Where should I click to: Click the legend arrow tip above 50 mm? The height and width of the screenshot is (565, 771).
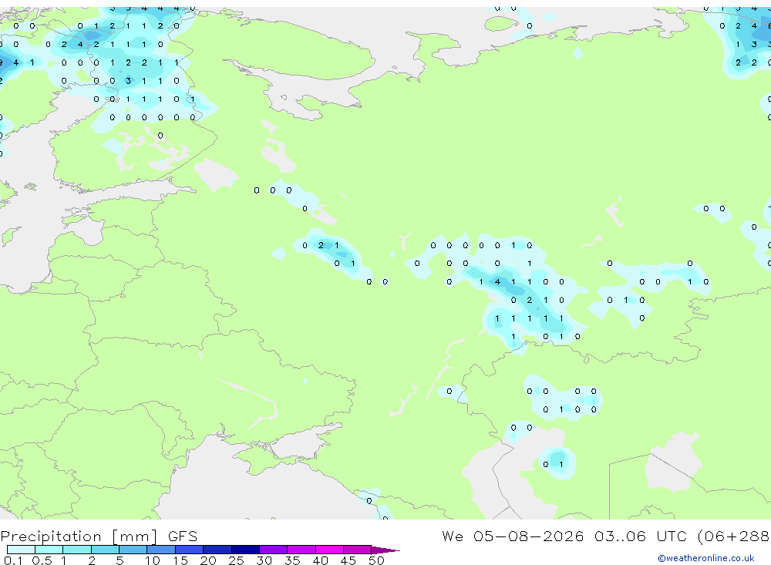tap(385, 550)
